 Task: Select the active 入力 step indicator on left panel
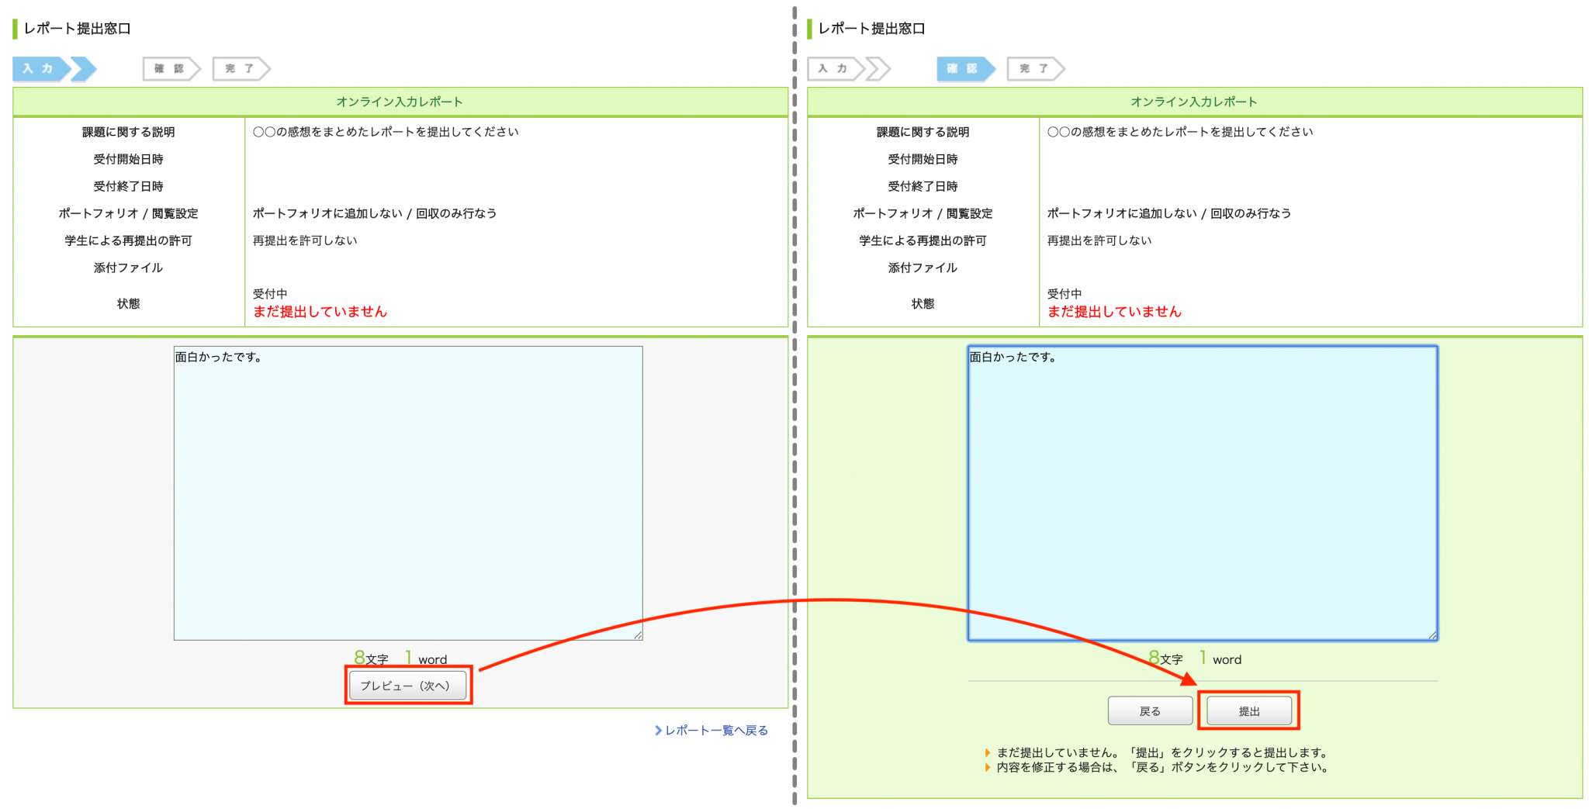click(37, 68)
